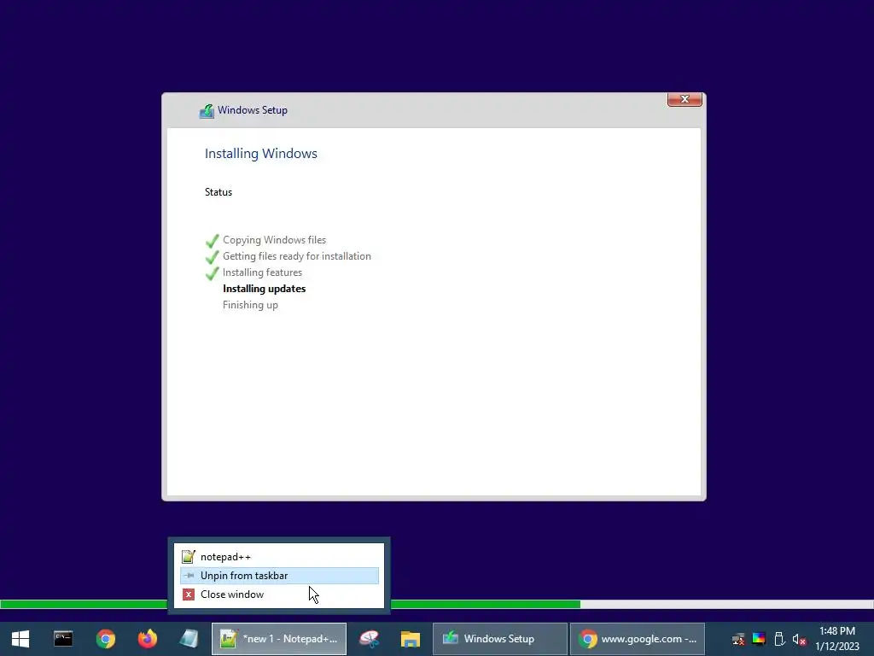Click checkmark beside Copying Windows files
Image resolution: width=874 pixels, height=656 pixels.
tap(213, 240)
